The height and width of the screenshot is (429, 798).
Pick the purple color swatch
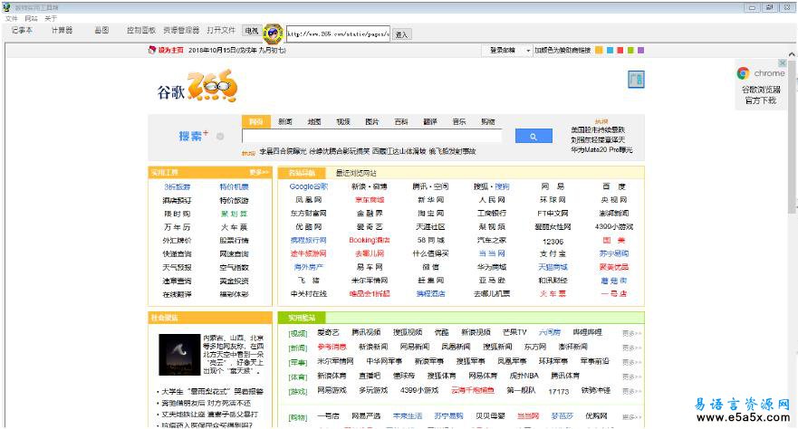click(640, 50)
